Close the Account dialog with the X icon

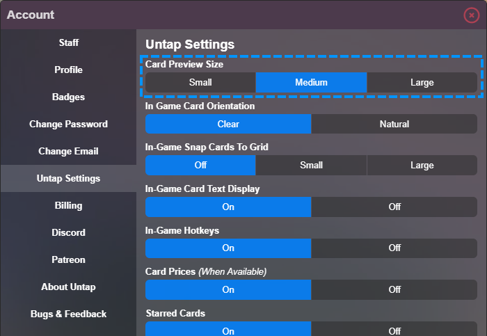[x=472, y=15]
